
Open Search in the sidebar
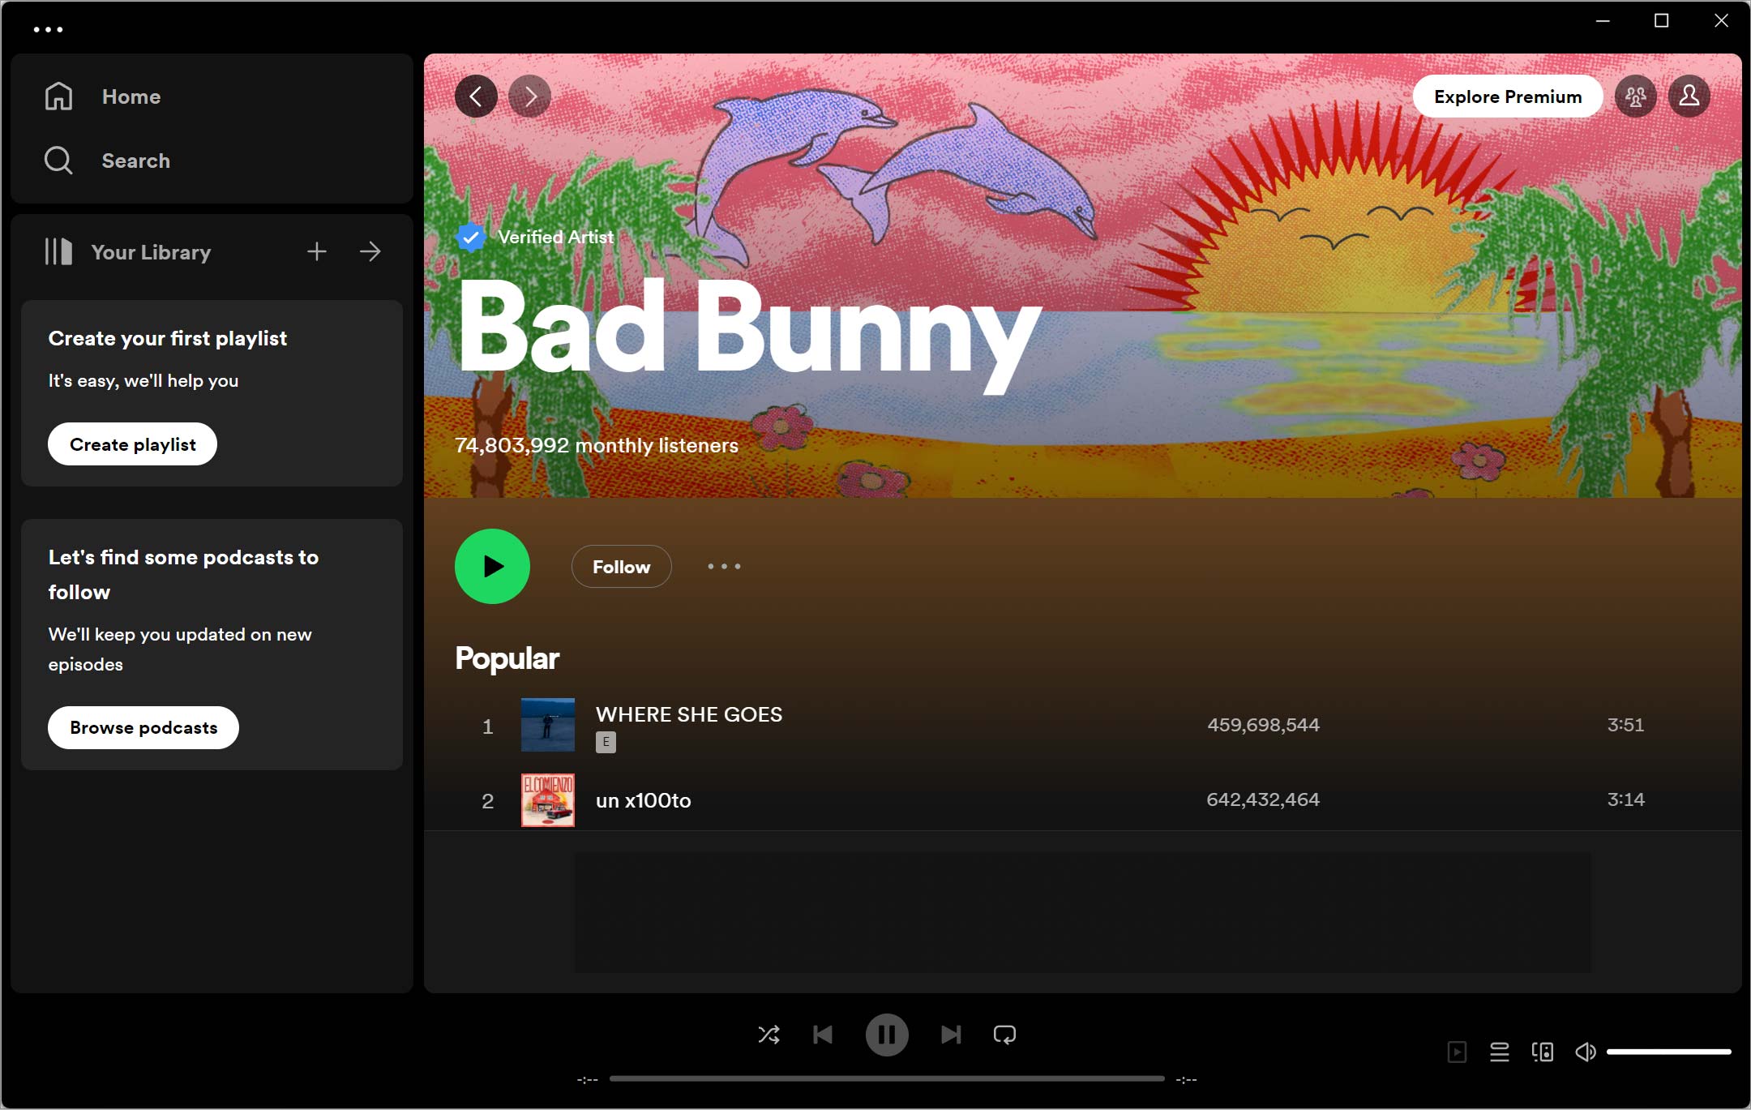click(x=135, y=161)
